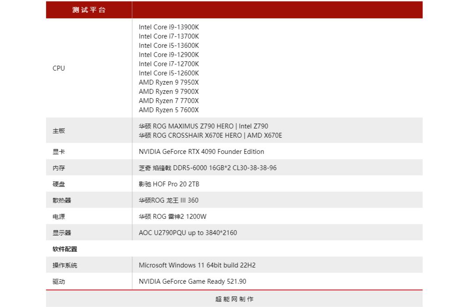Select the 操作系统 row label
The image size is (469, 307).
point(65,265)
